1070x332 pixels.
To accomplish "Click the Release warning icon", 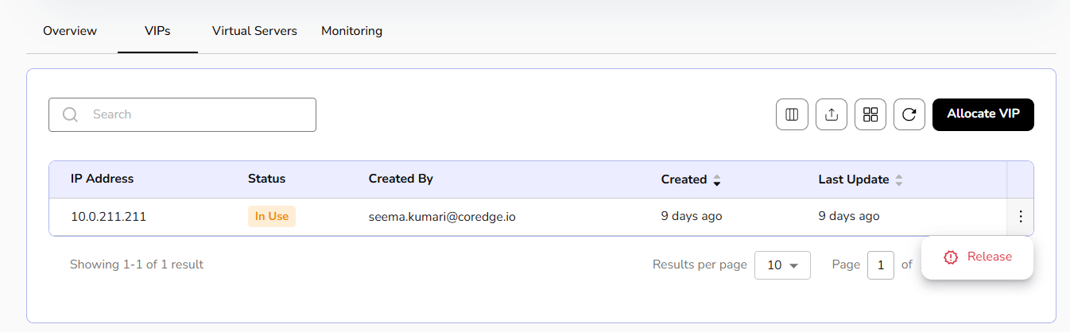I will click(x=951, y=257).
